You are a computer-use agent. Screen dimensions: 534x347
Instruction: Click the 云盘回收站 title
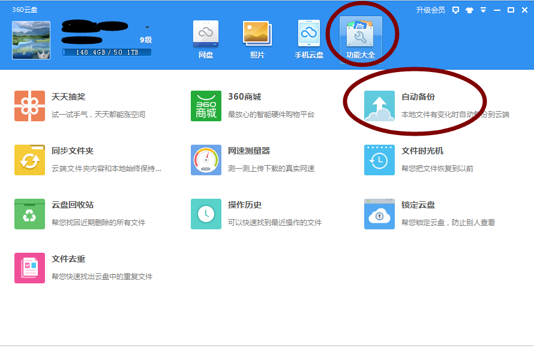click(x=73, y=205)
